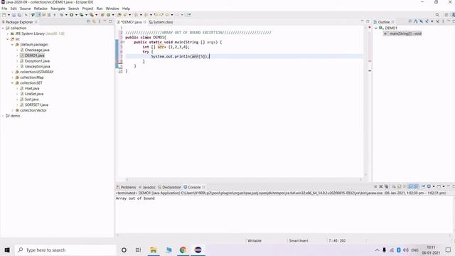The width and height of the screenshot is (455, 256).
Task: Collapse the src folder node
Action: pyautogui.click(x=8, y=39)
